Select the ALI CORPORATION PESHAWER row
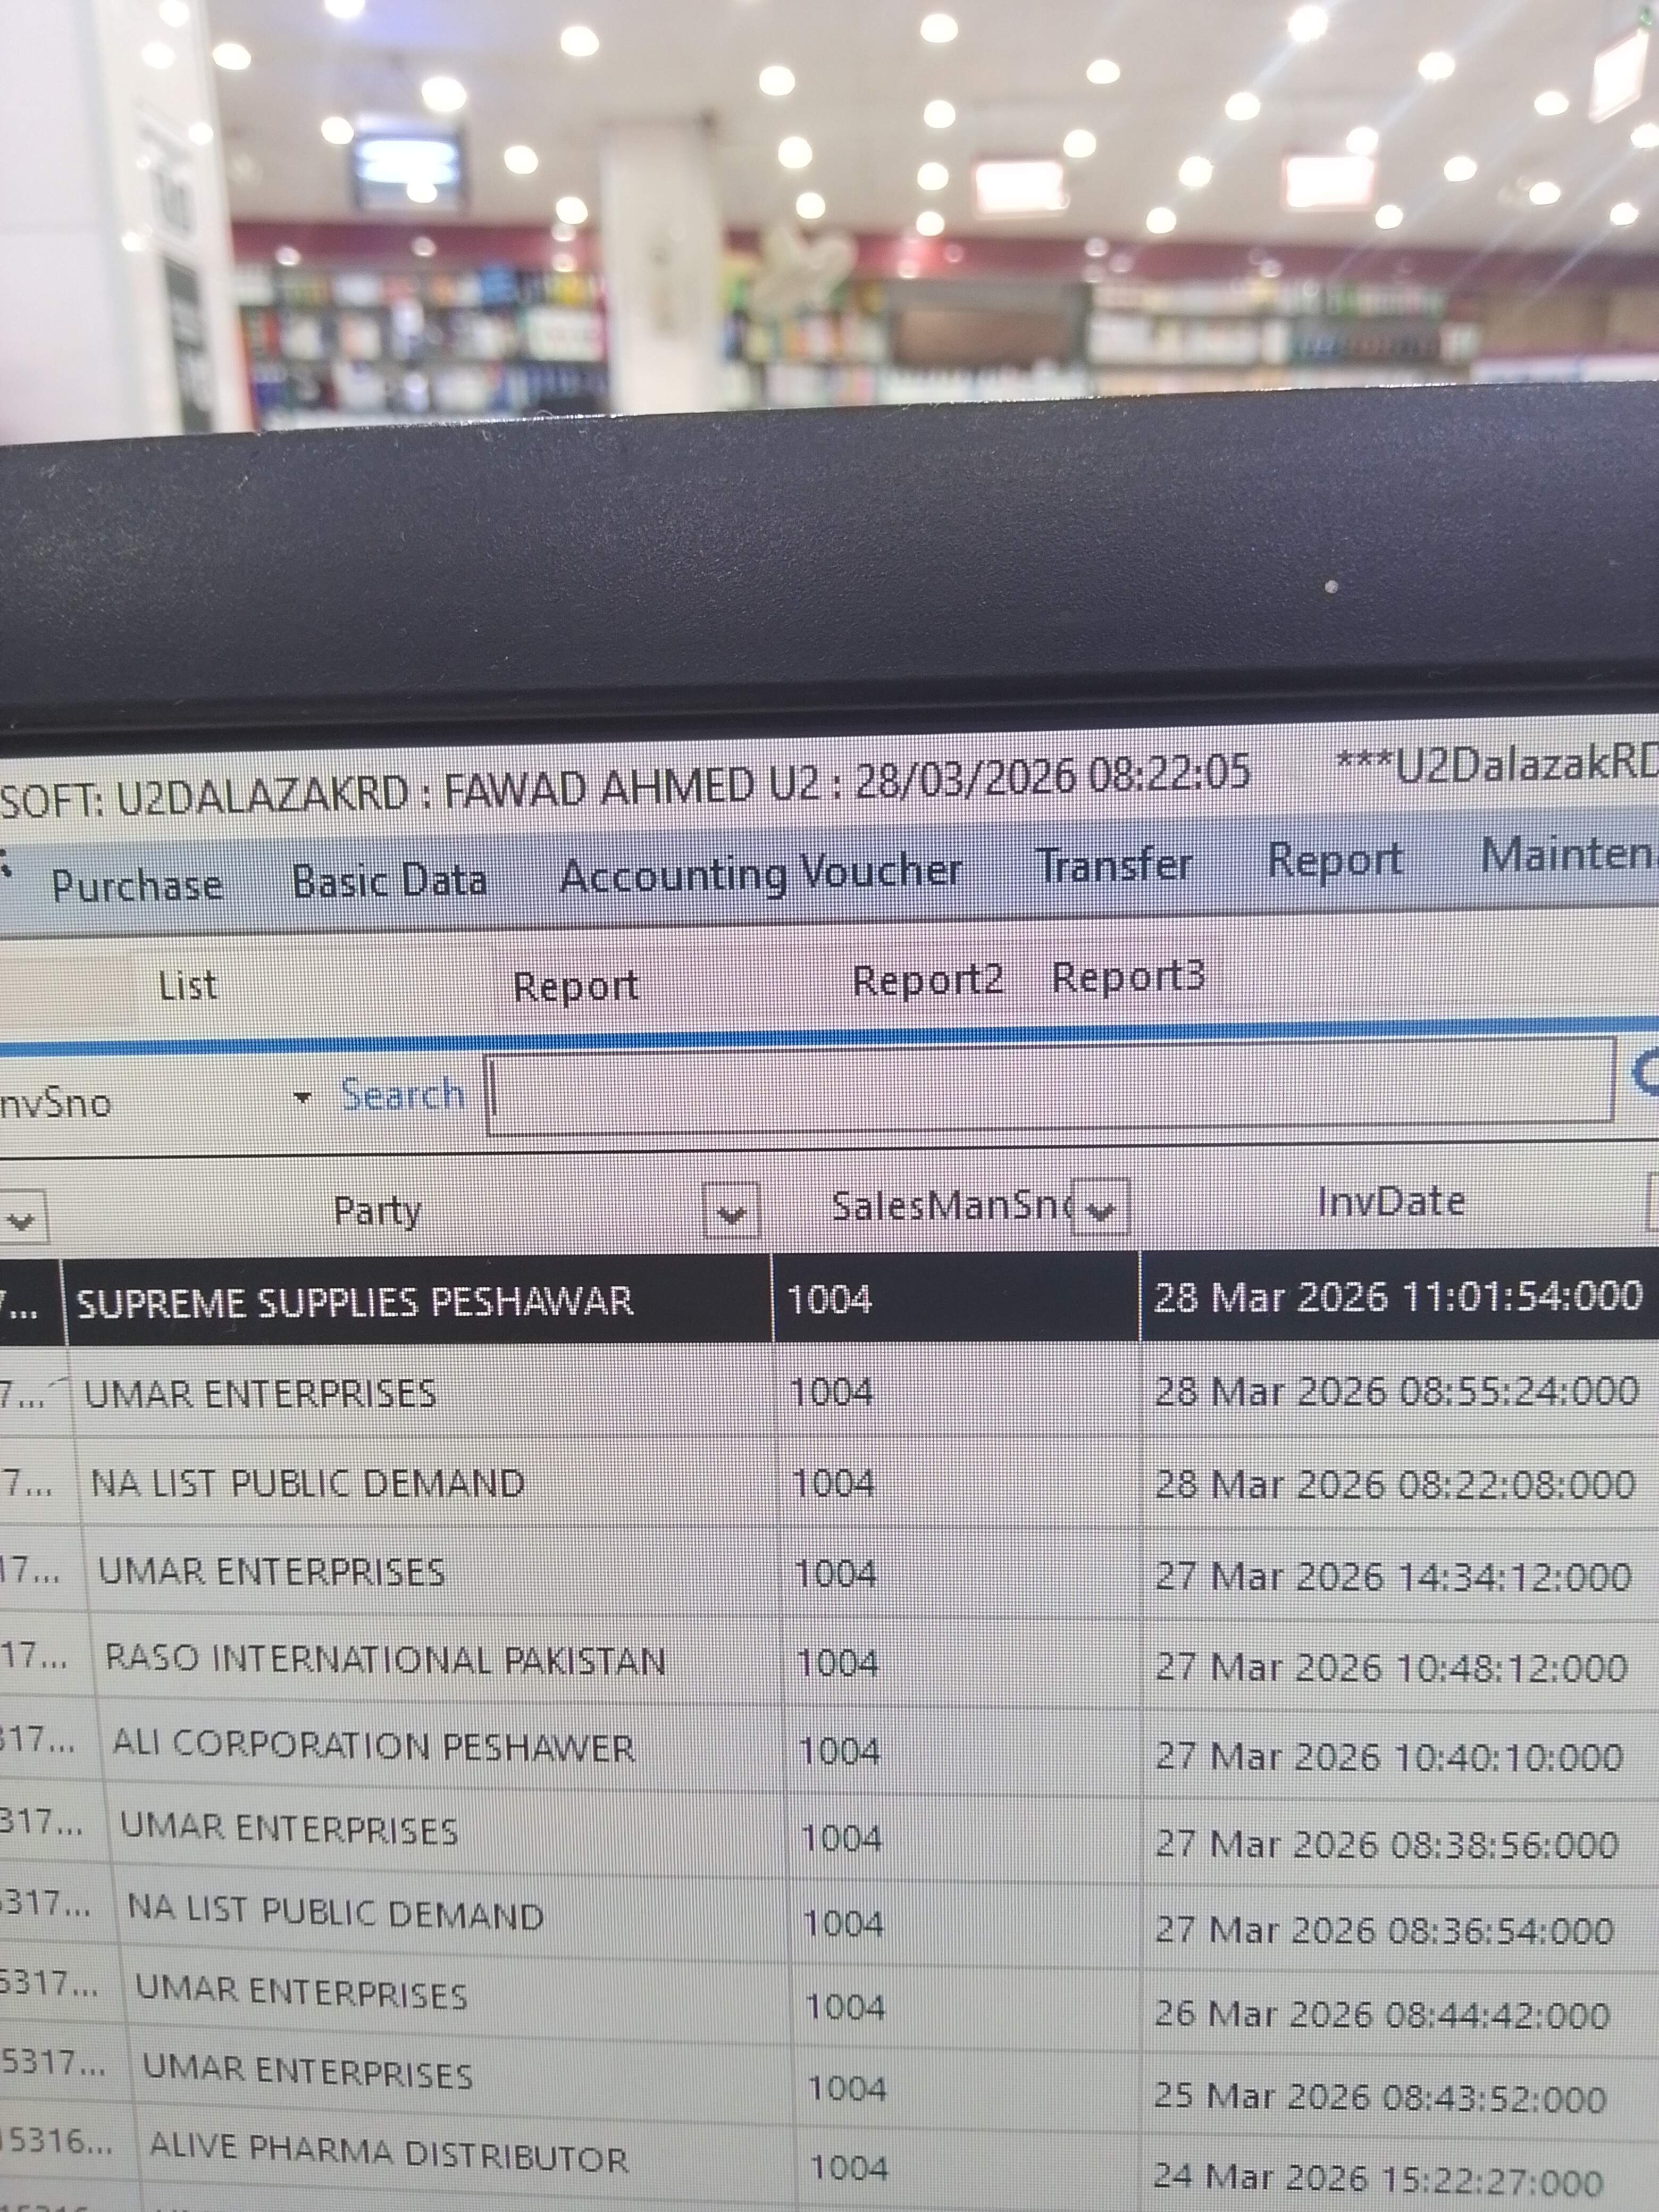 point(830,1749)
